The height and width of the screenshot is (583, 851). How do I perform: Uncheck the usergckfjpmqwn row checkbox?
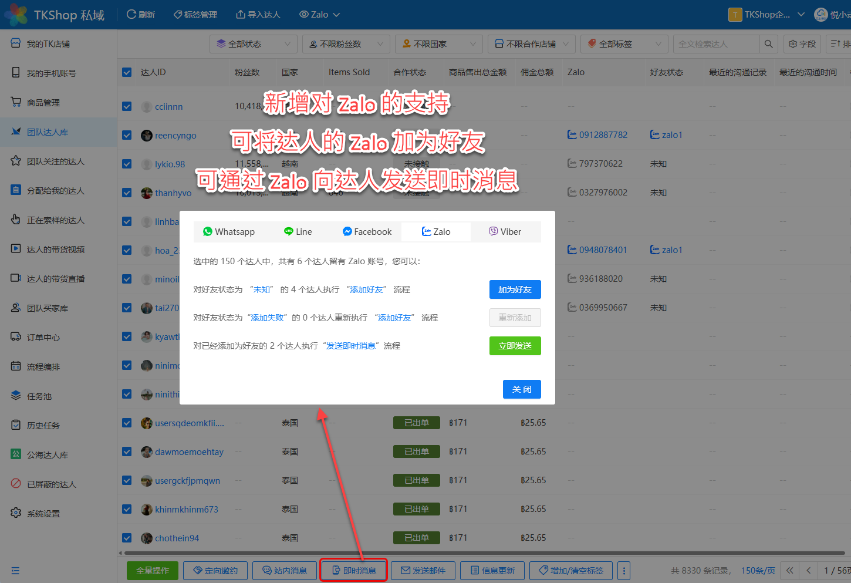127,480
